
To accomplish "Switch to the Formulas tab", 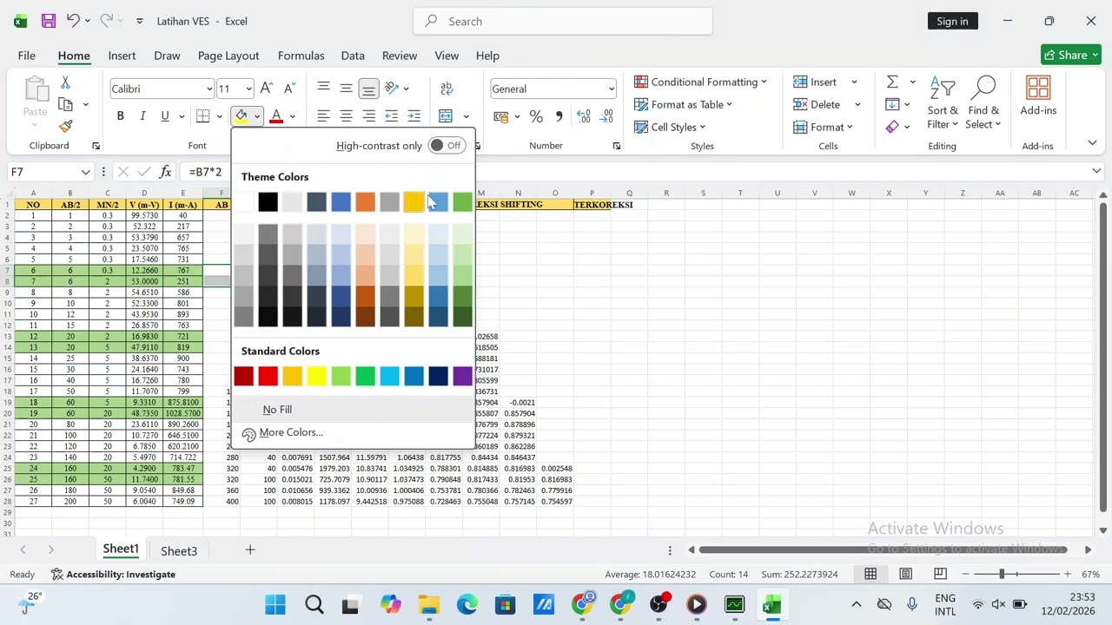I will [301, 56].
